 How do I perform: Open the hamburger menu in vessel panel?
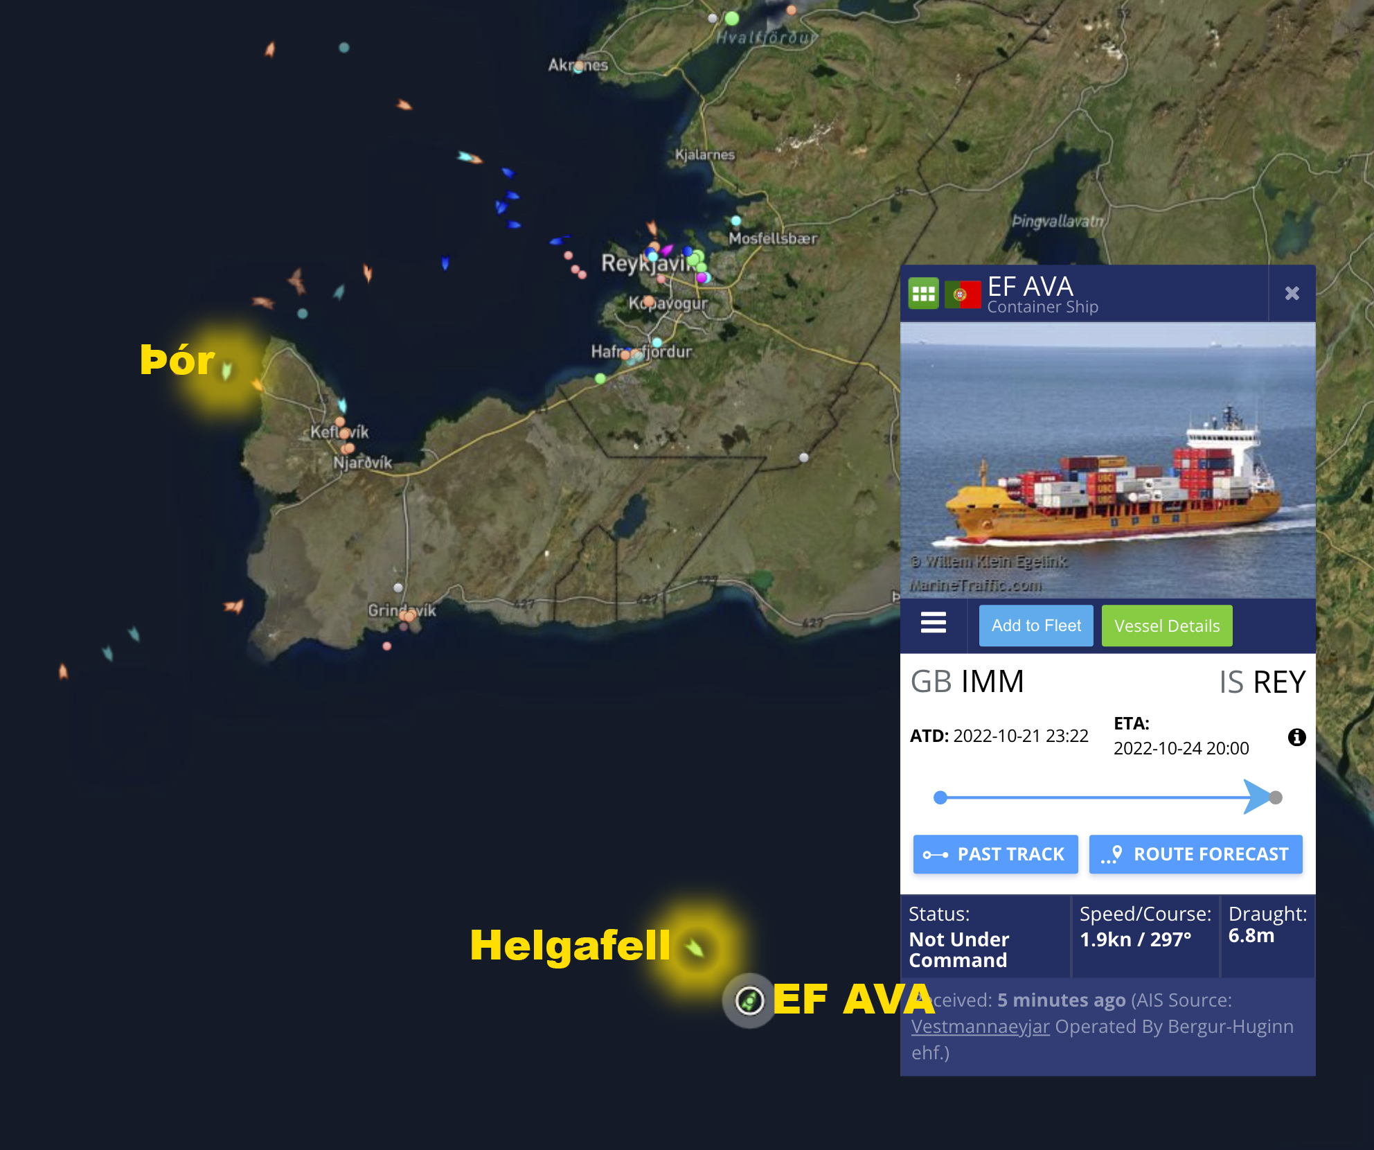(x=933, y=623)
